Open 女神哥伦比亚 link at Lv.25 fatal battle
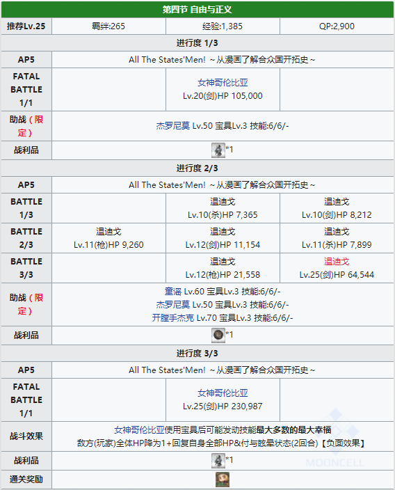Screen dimensions: 395x490 [x=223, y=393]
